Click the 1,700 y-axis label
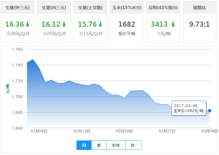The height and width of the screenshot is (155, 219). tap(17, 97)
